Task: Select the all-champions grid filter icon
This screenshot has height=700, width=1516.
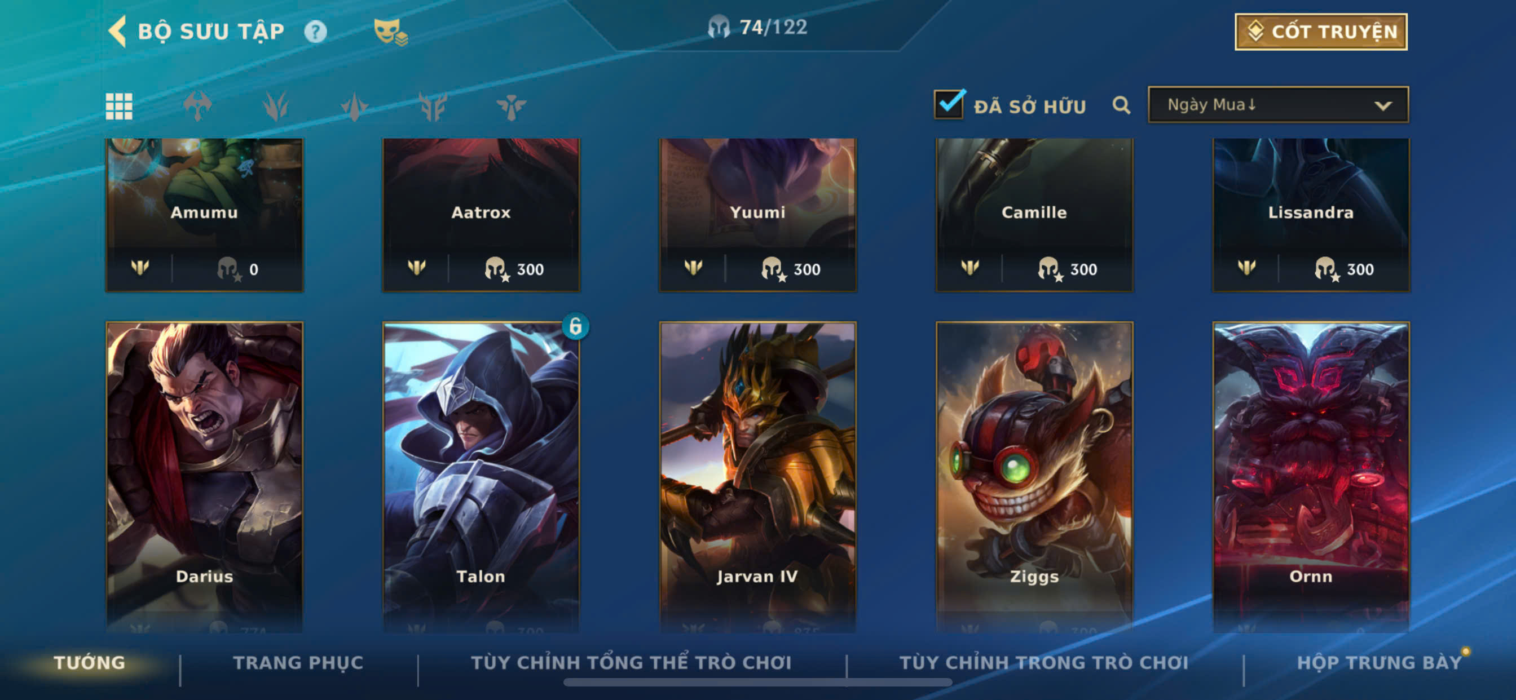Action: 119,107
